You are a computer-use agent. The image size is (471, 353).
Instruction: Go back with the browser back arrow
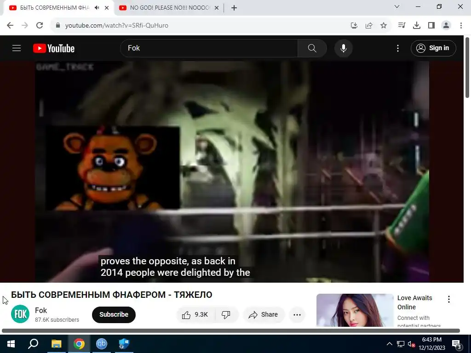[10, 25]
